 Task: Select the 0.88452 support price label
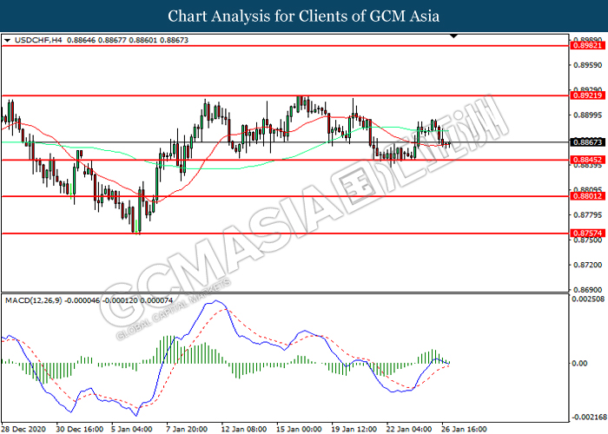[x=588, y=160]
